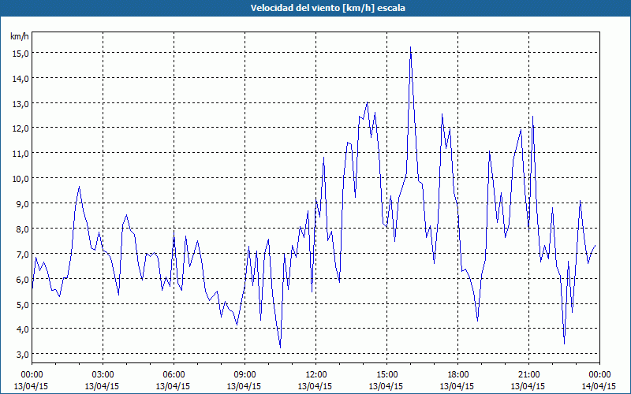This screenshot has height=394, width=631.
Task: Click the highest wind peak near 16:00
Action: (410, 47)
